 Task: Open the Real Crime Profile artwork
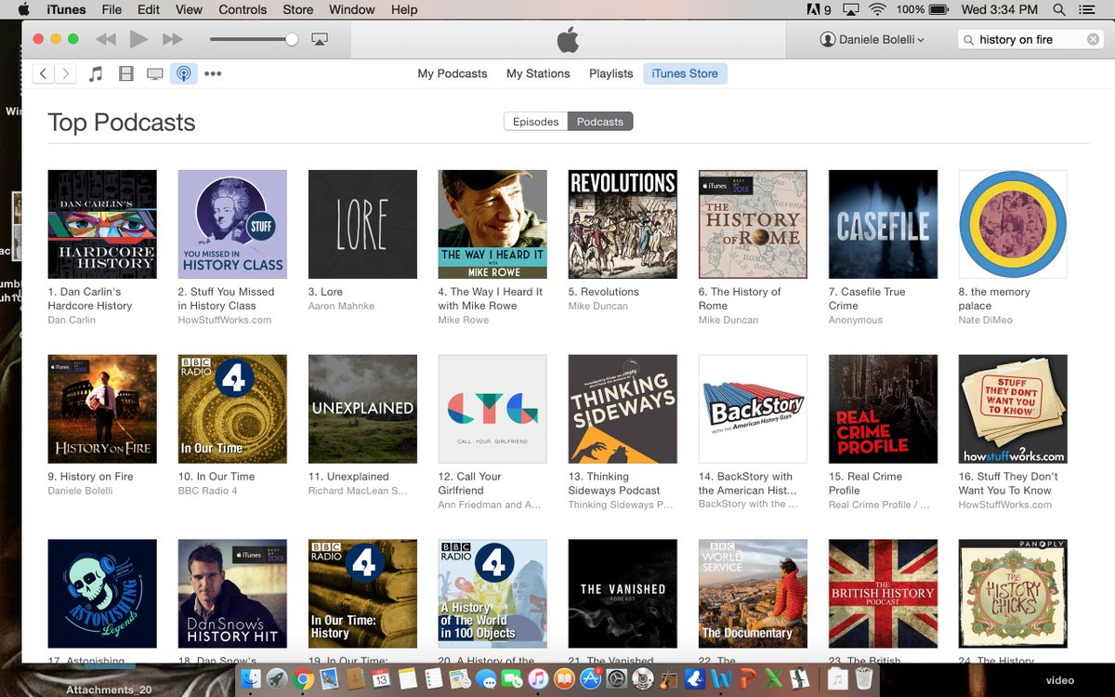pyautogui.click(x=883, y=409)
